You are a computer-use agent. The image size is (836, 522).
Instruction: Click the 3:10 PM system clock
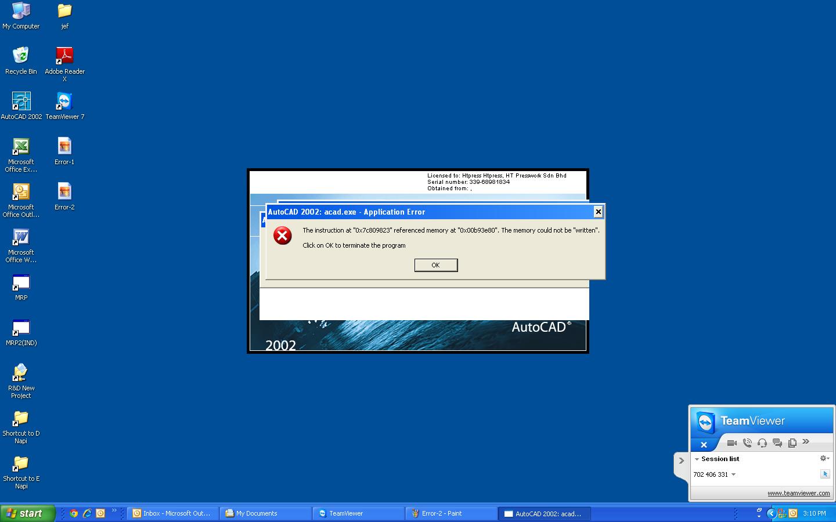click(815, 513)
